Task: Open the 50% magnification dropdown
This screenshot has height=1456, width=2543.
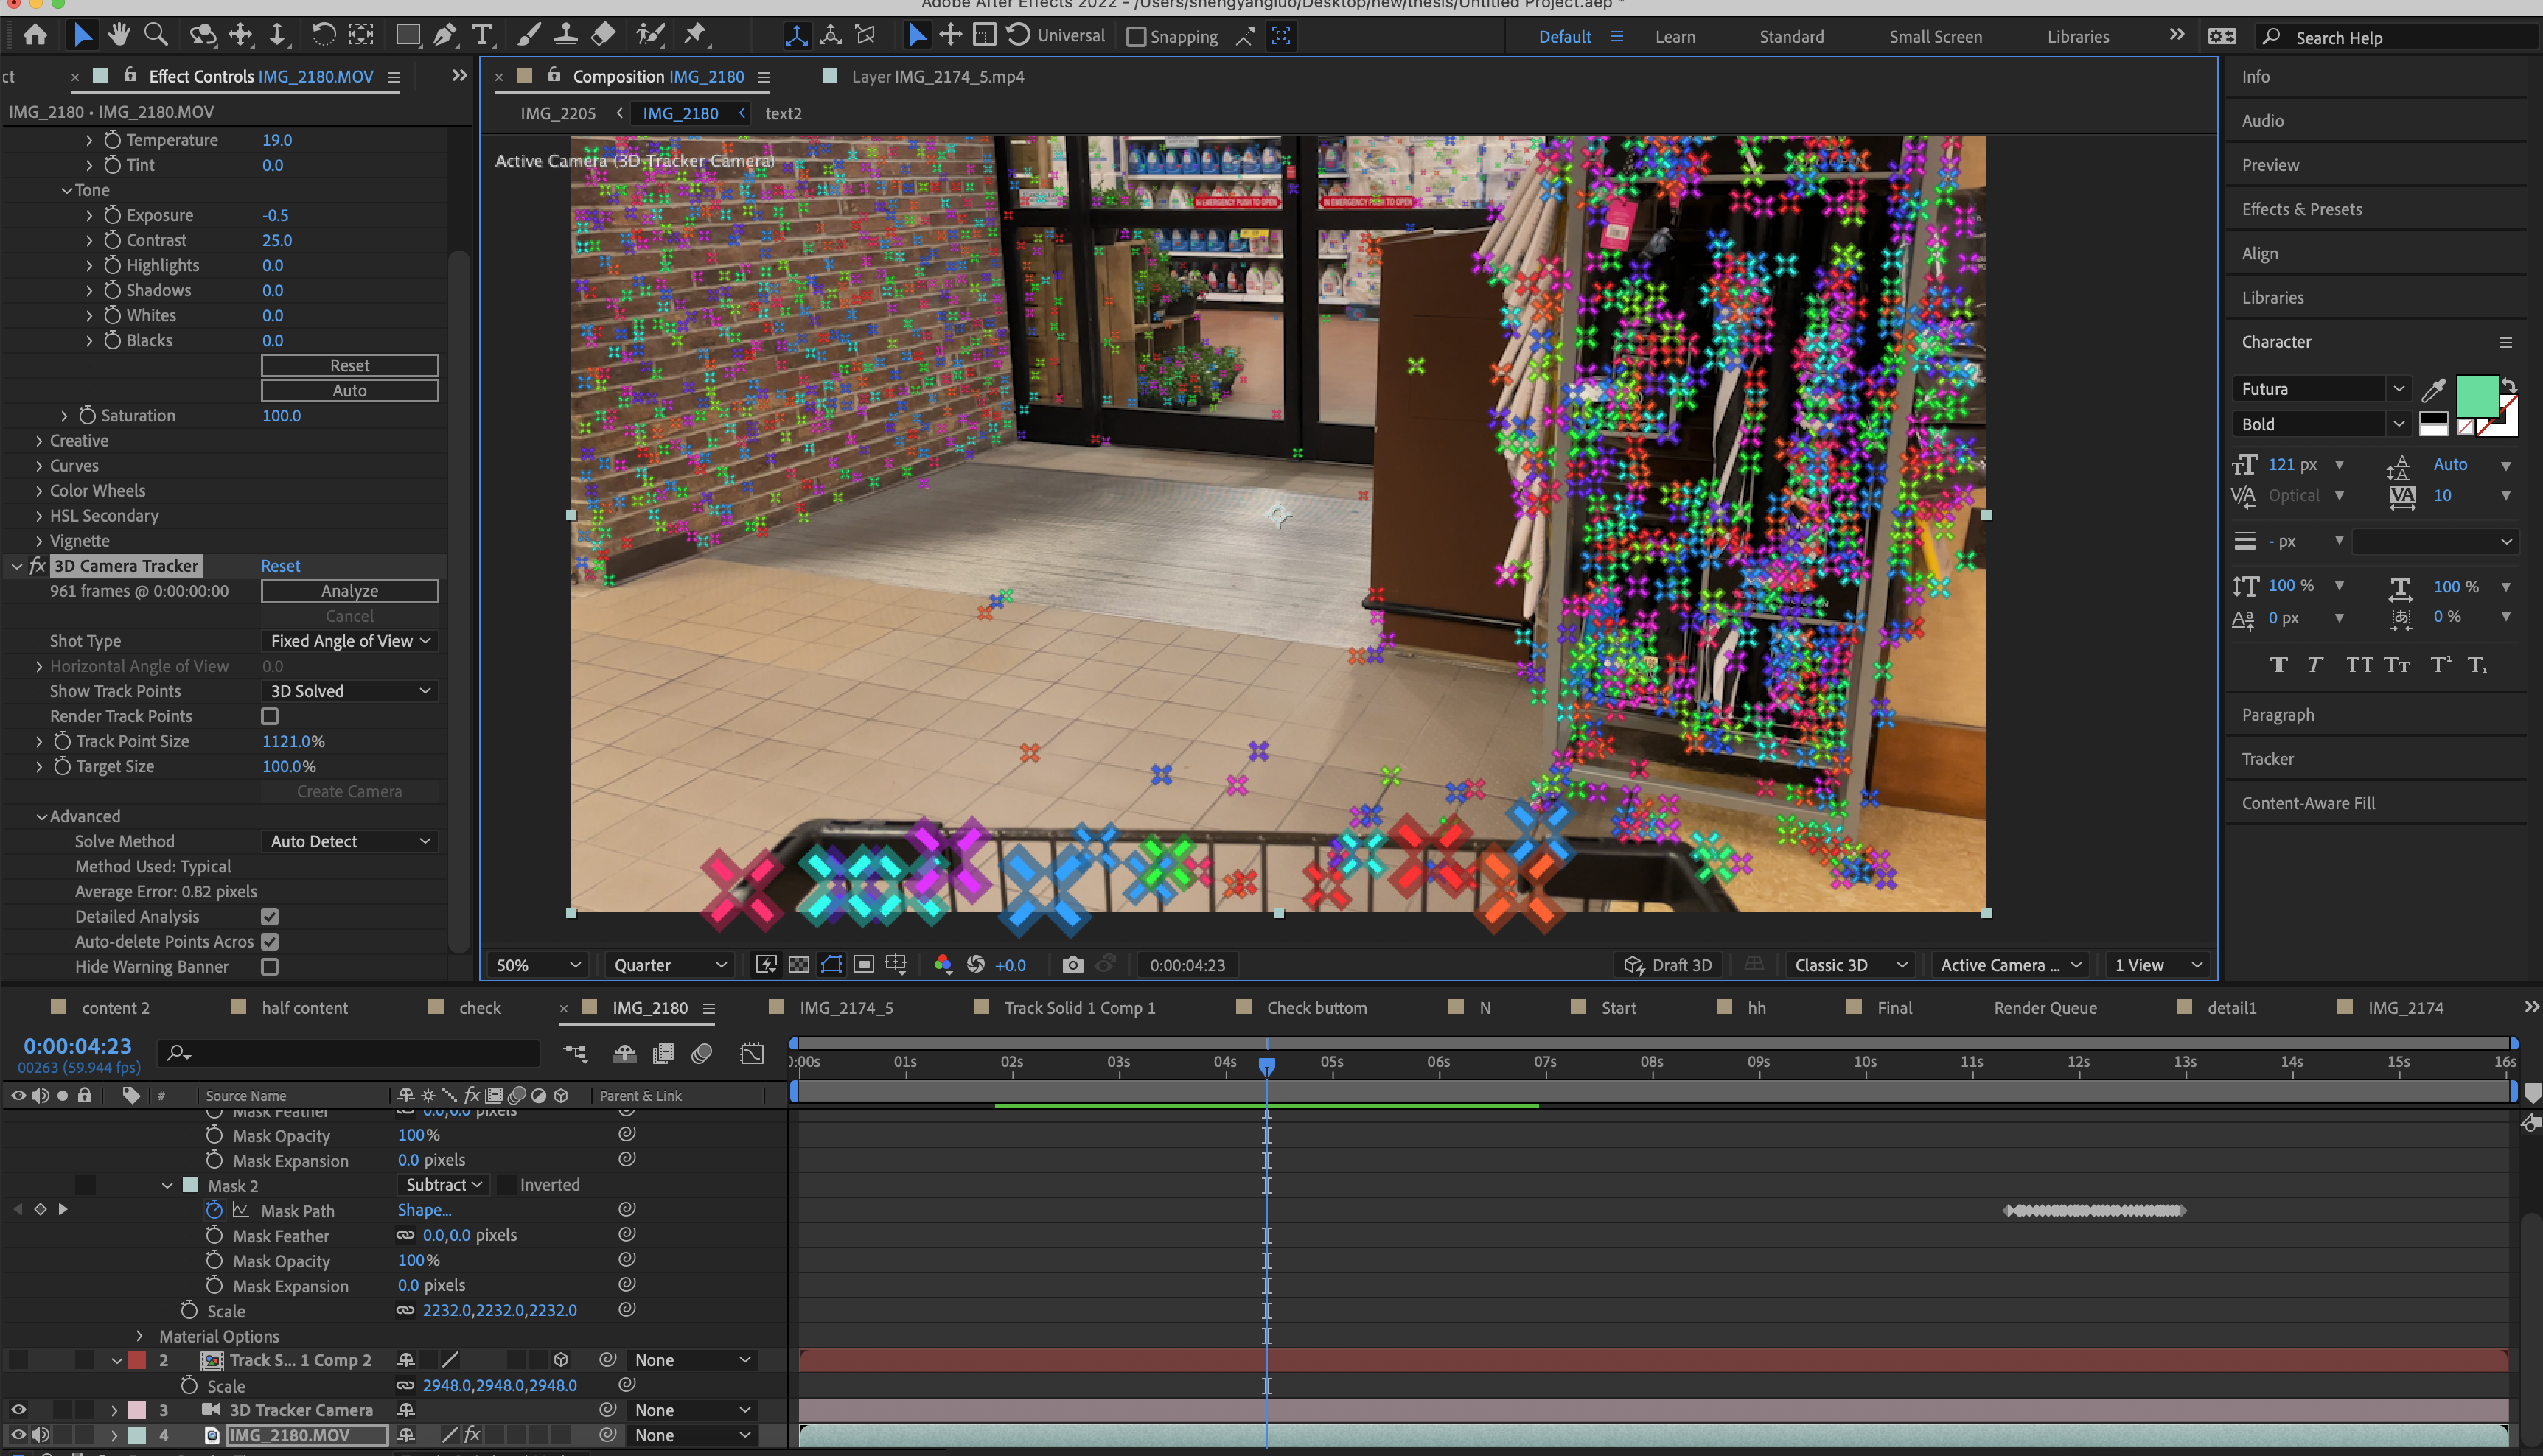Action: (538, 965)
